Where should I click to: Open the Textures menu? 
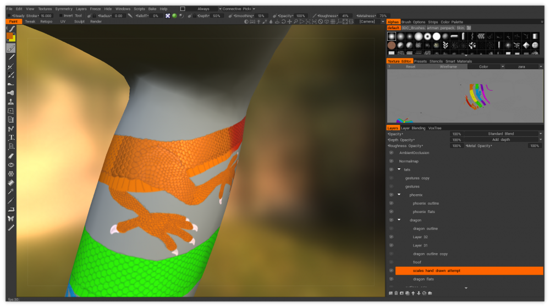(x=45, y=9)
